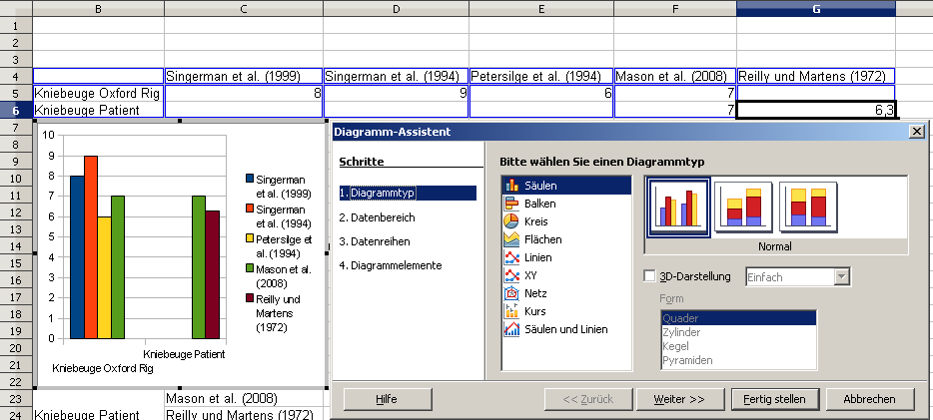Enable the 3D-Darstellung checkbox
This screenshot has width=933, height=420.
pyautogui.click(x=651, y=276)
